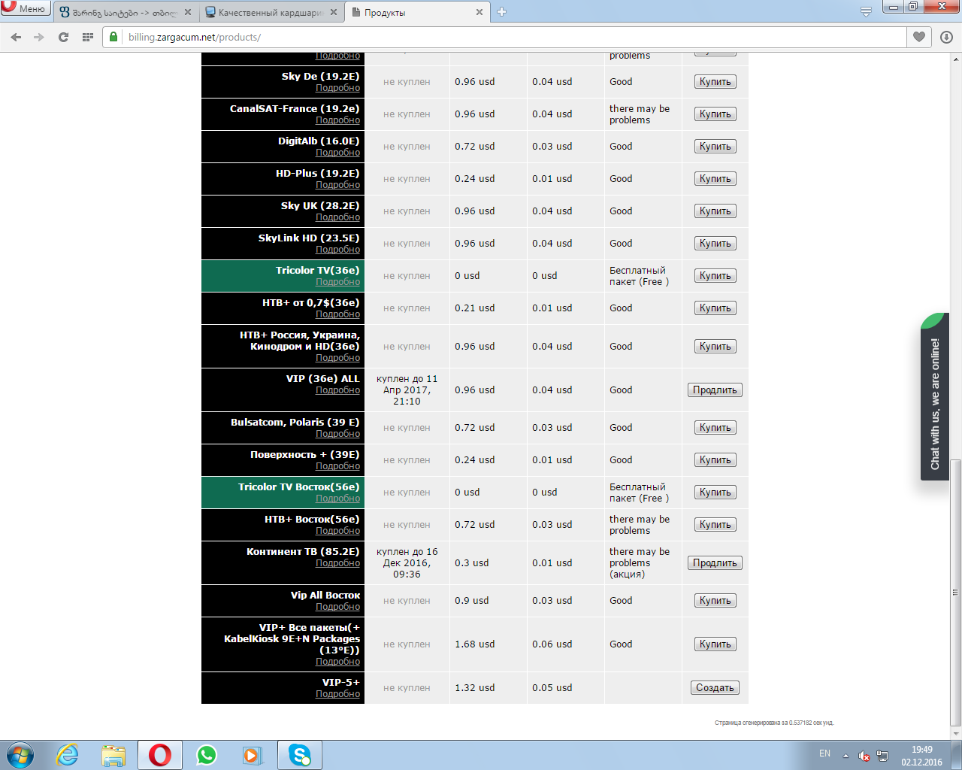Open Подробно link under DigitAlb (16.0E)
Screen dimensions: 962x770
[x=337, y=153]
